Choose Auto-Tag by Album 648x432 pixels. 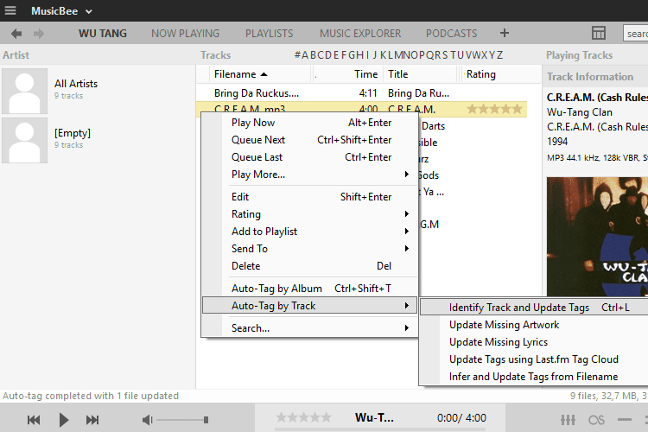[310, 289]
